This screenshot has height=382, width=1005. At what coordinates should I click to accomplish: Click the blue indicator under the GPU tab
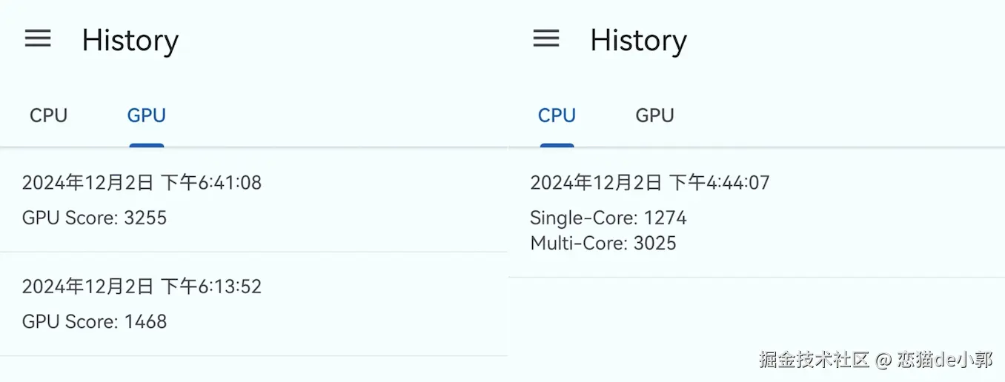(x=146, y=145)
